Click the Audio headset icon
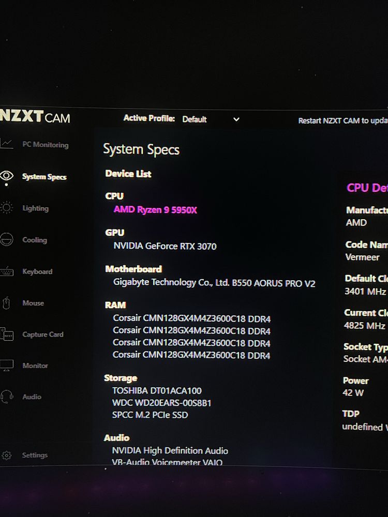 point(6,397)
